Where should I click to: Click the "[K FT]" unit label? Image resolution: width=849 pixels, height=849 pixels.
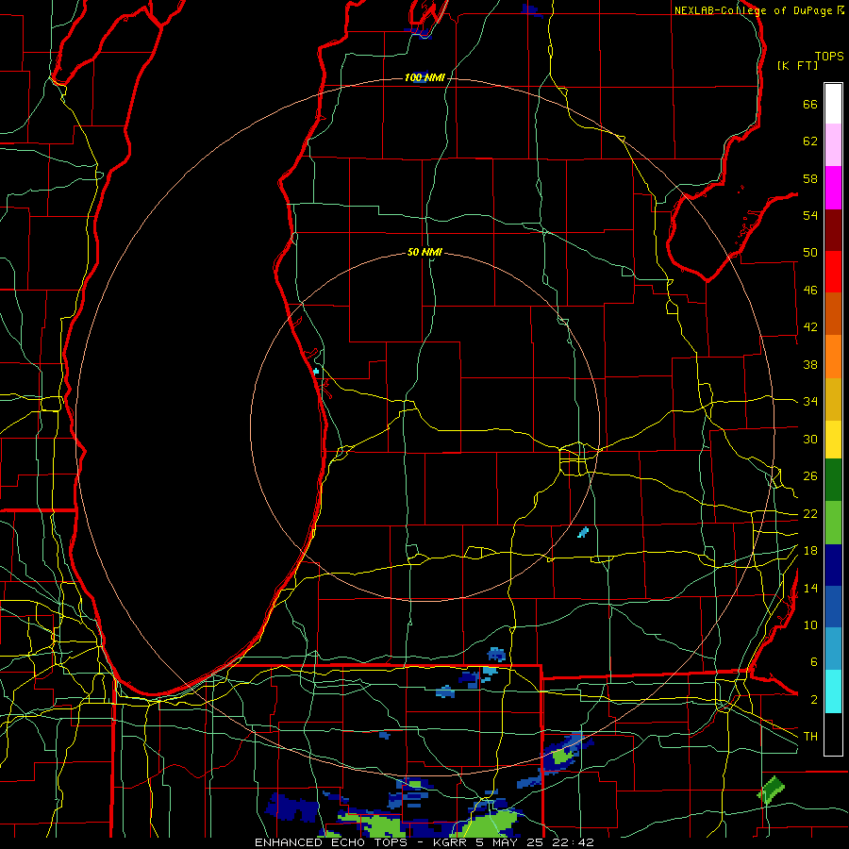point(797,65)
